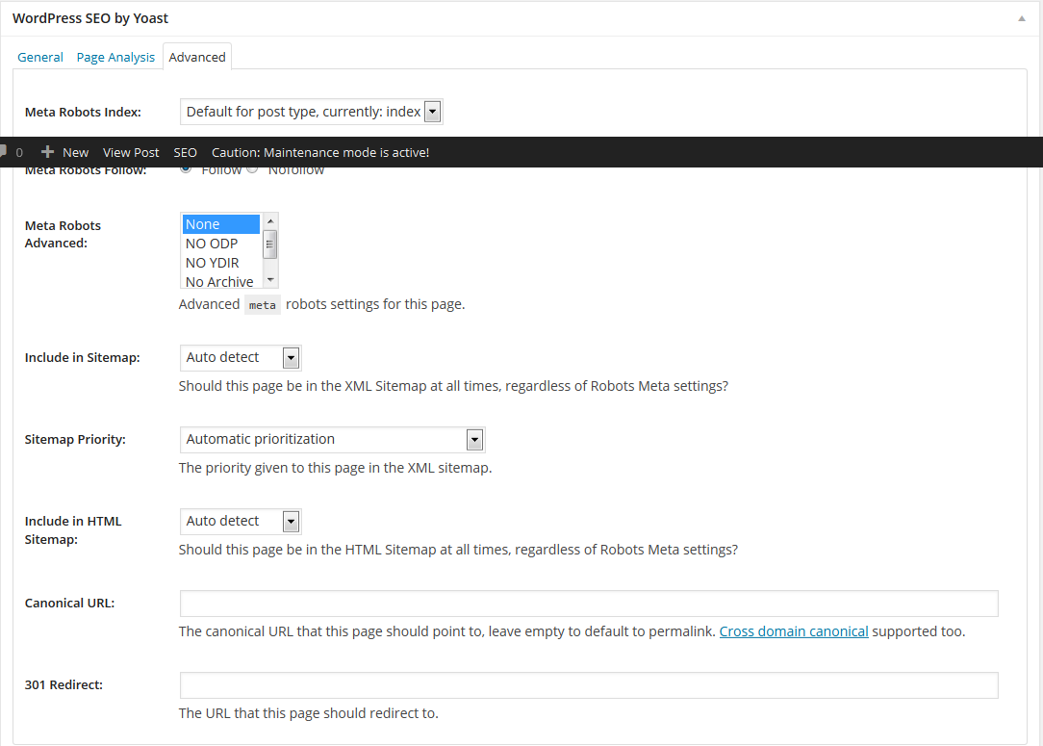Click the 301 Redirect input field
1043x746 pixels.
(589, 684)
